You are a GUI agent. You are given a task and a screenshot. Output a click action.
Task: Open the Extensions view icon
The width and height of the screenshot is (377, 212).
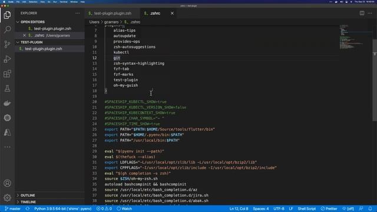[7, 74]
